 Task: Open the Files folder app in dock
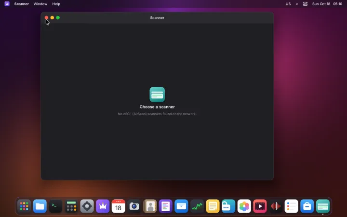point(40,206)
